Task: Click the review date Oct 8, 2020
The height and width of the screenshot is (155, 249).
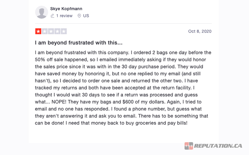Action: pyautogui.click(x=200, y=31)
